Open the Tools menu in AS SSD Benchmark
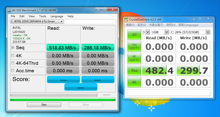 [43, 16]
